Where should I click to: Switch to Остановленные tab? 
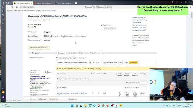pos(94,53)
